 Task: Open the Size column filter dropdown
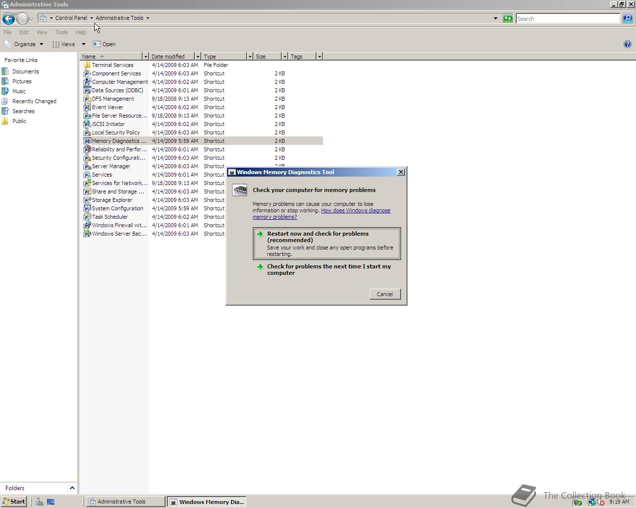pyautogui.click(x=284, y=57)
